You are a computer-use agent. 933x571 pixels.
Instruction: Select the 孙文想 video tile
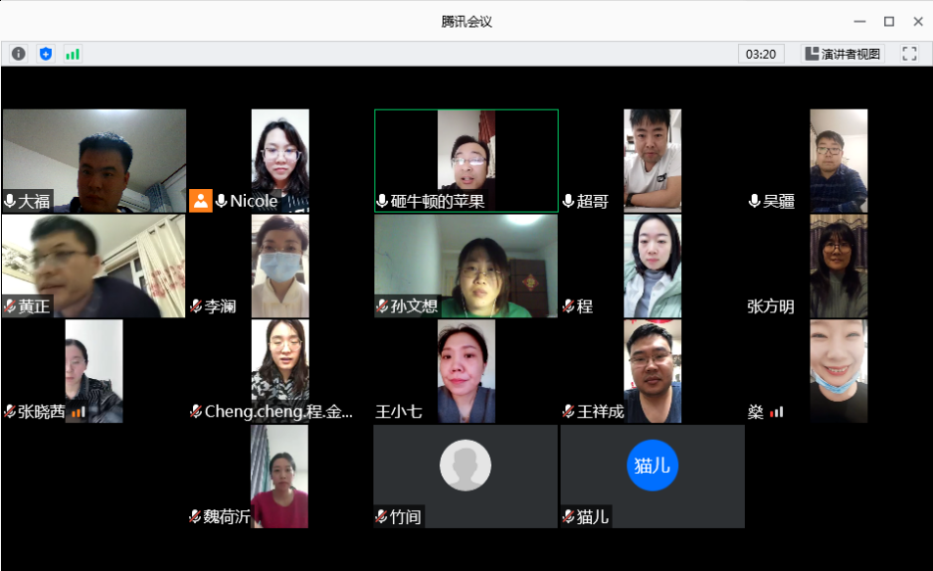click(x=466, y=265)
